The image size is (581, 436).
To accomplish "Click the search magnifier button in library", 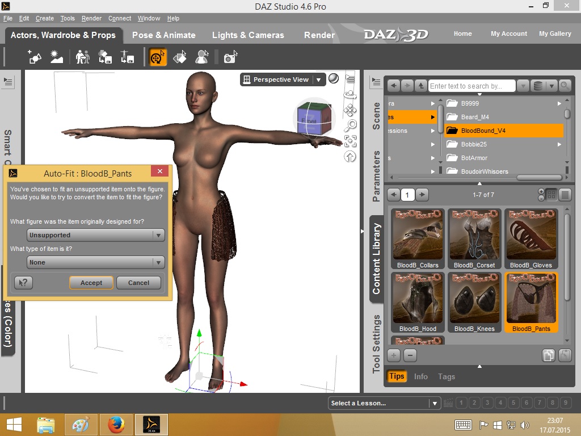I will [x=565, y=86].
